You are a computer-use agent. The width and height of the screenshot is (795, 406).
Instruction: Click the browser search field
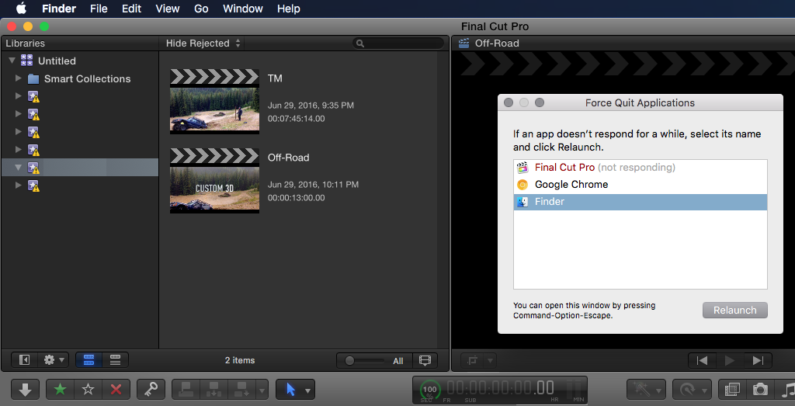click(x=398, y=43)
